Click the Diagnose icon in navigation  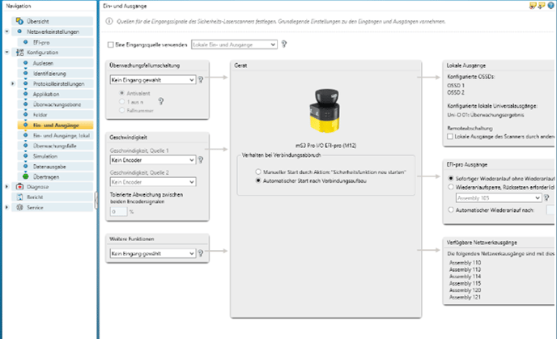pyautogui.click(x=20, y=186)
